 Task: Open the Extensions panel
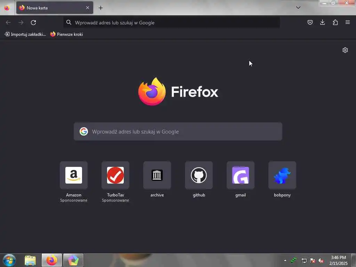pos(335,22)
